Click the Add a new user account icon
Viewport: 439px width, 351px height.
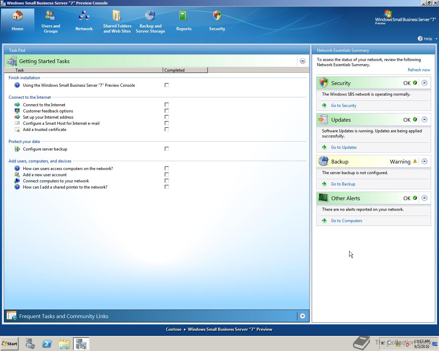[17, 175]
